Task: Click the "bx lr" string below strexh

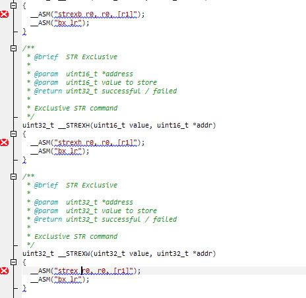Action: 68,151
